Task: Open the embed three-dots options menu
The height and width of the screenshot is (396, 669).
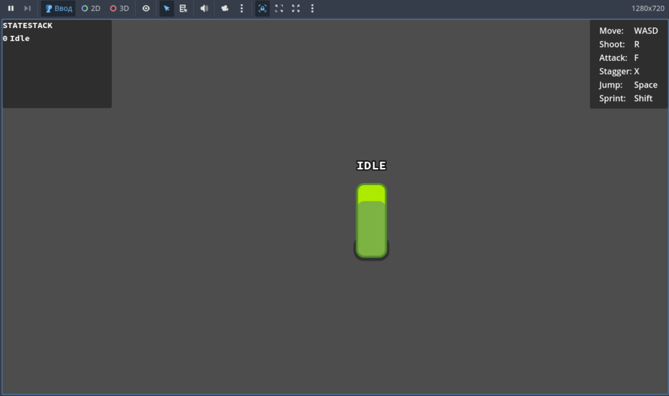Action: point(312,8)
